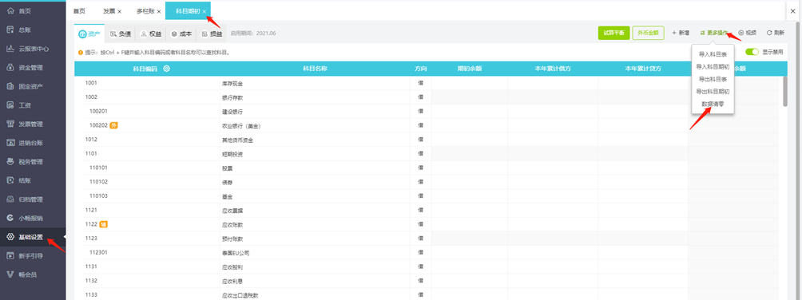Viewport: 802px width, 300px height.
Task: Close the 多栏账 tab
Action: (158, 11)
